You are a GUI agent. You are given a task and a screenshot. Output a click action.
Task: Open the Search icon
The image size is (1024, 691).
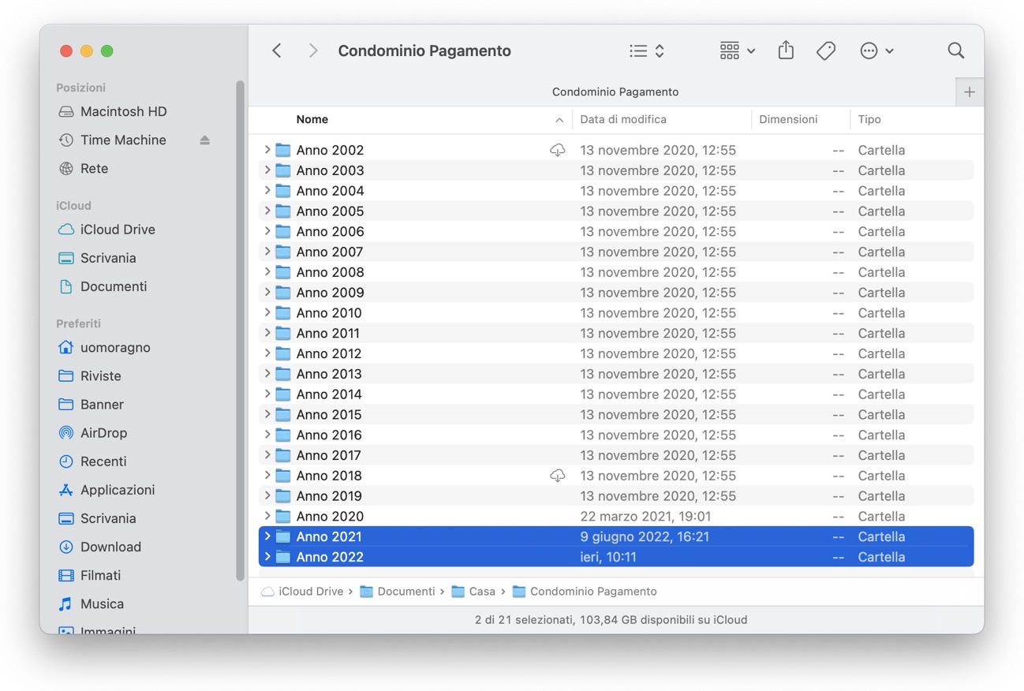coord(955,50)
